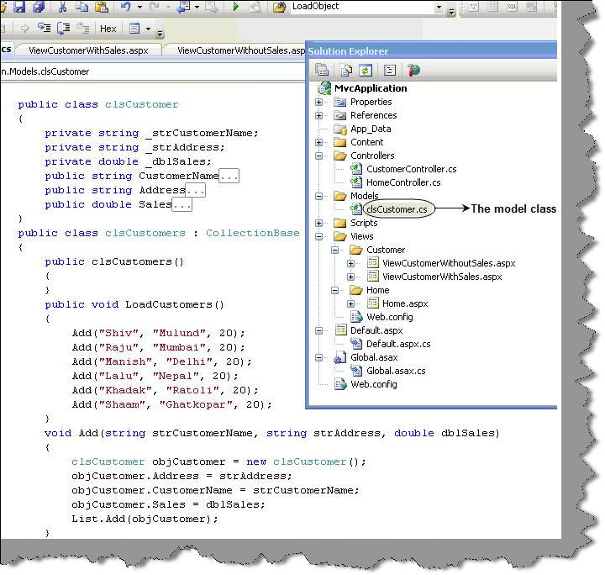Click the ASP.NET Configuration icon
This screenshot has width=605, height=575.
(x=413, y=71)
